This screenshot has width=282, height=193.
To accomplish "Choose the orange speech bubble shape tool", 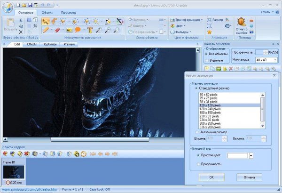I will pyautogui.click(x=78, y=30).
